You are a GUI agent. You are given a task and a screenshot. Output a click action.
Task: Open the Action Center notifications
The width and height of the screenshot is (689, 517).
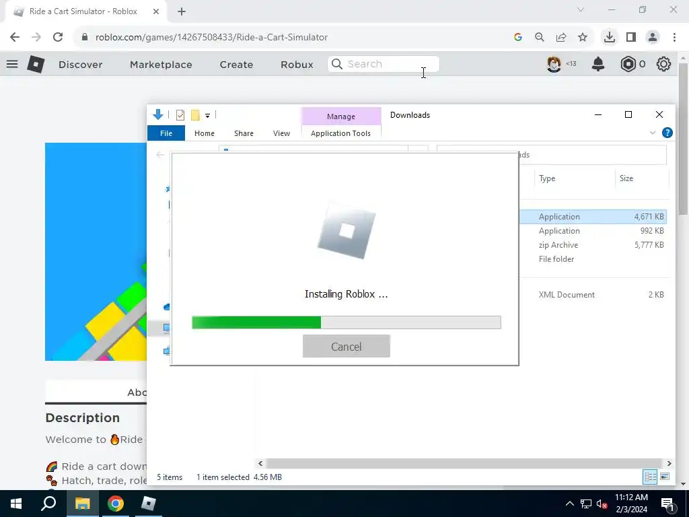pos(667,504)
